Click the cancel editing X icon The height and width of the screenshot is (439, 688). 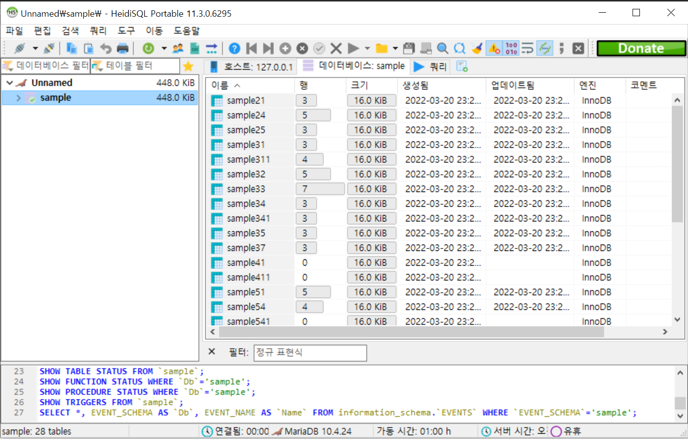coord(336,48)
